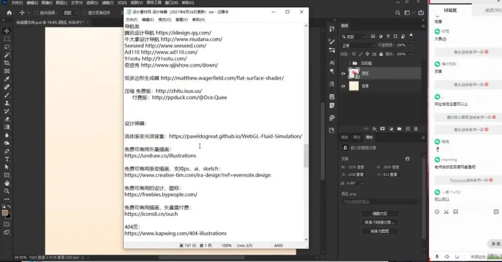This screenshot has width=502, height=262.
Task: Open the layer blend mode dropdown 正常
Action: pyautogui.click(x=358, y=45)
